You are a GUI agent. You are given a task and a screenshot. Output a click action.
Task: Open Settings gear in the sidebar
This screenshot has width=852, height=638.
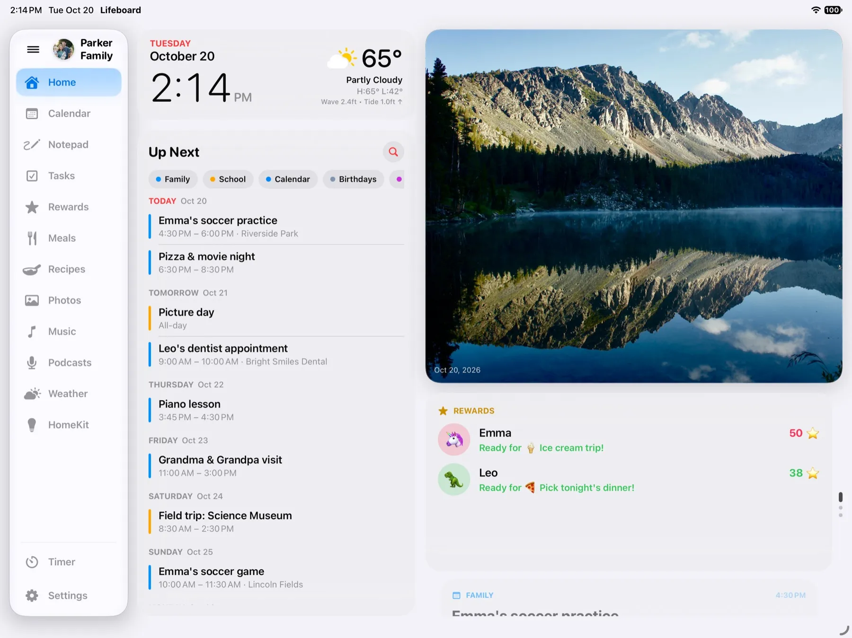pyautogui.click(x=69, y=595)
